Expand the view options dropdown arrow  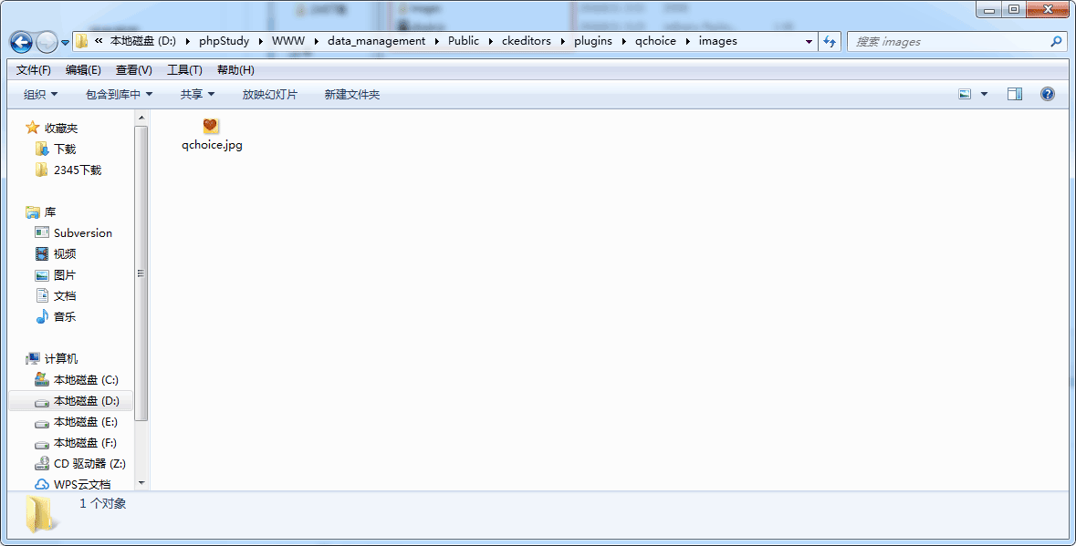pyautogui.click(x=984, y=94)
